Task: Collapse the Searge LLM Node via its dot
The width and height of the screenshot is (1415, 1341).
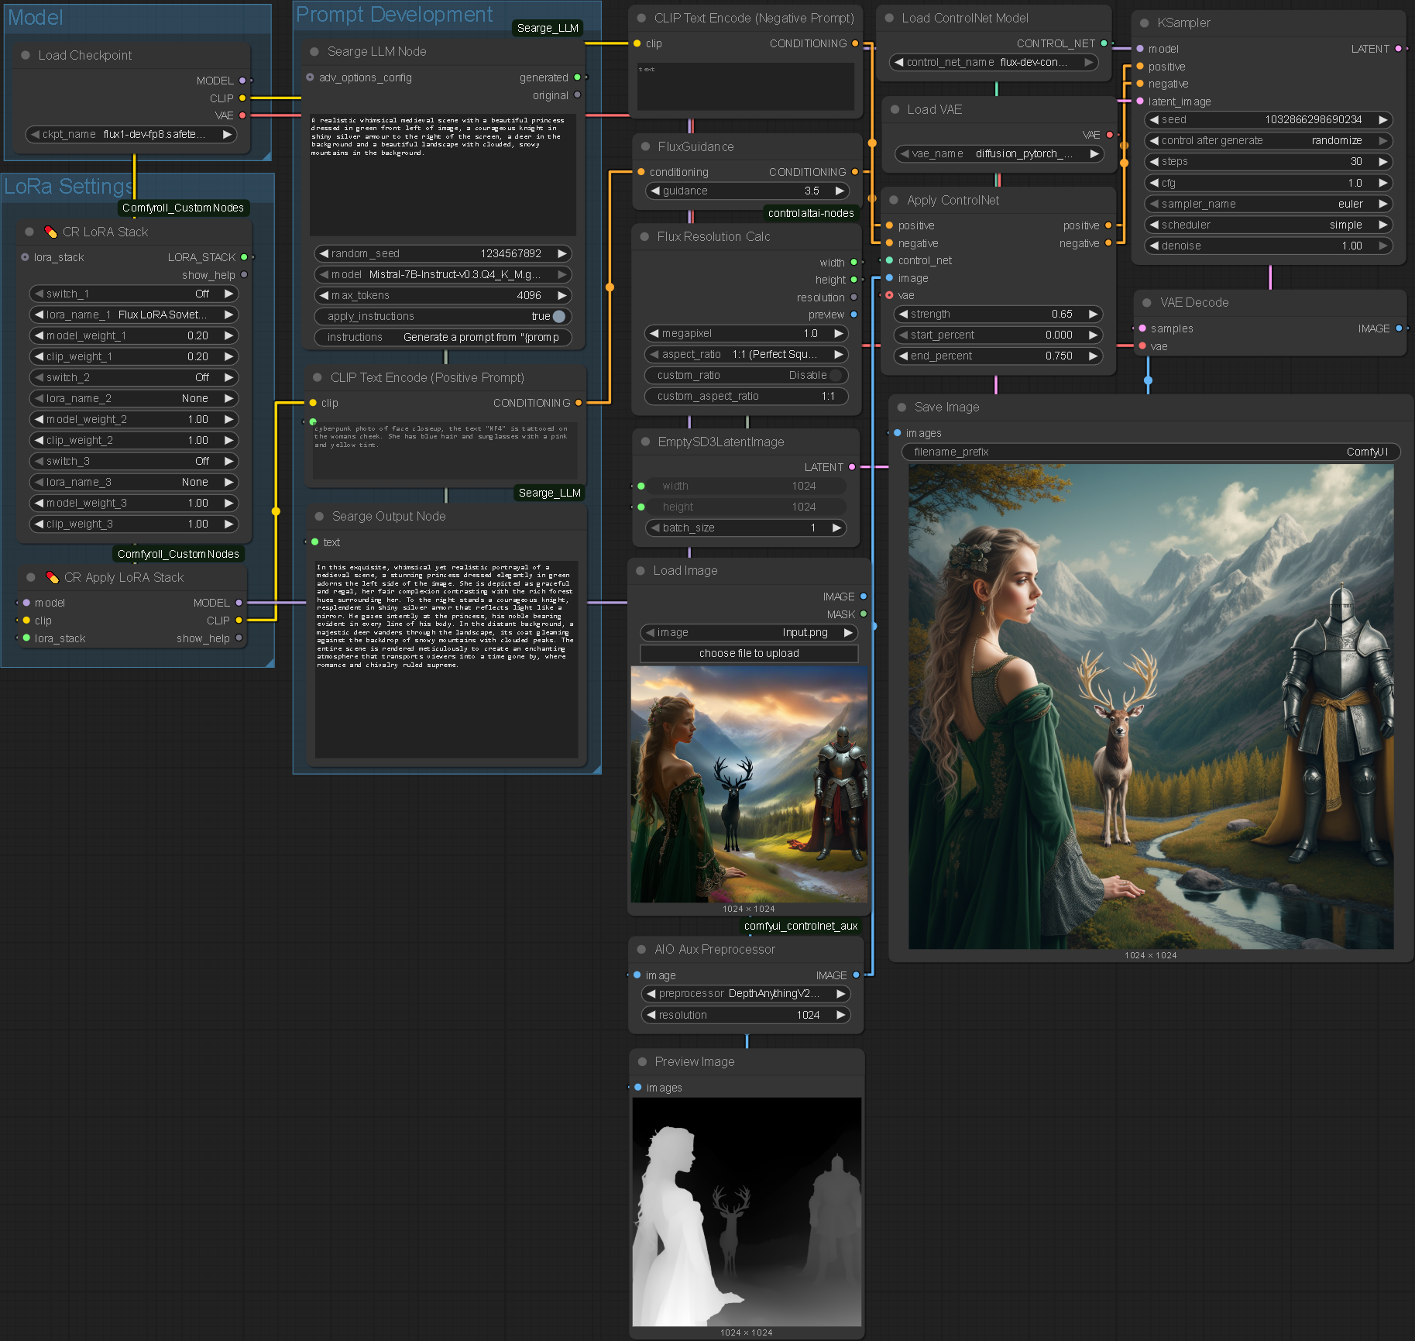Action: point(314,52)
